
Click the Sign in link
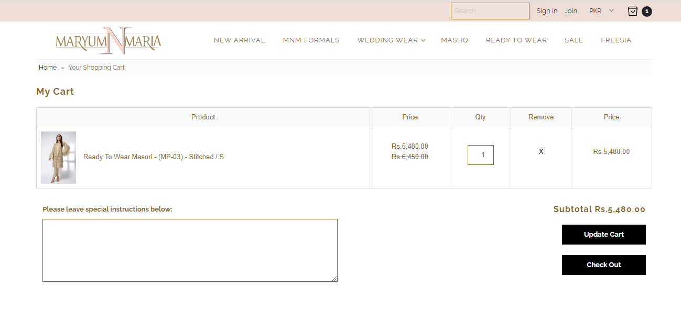pyautogui.click(x=547, y=11)
